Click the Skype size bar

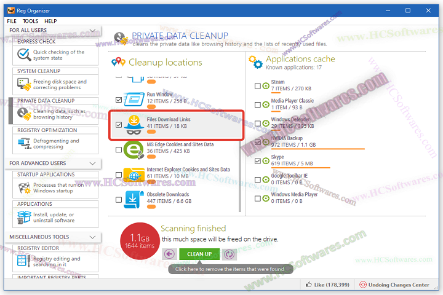click(301, 168)
